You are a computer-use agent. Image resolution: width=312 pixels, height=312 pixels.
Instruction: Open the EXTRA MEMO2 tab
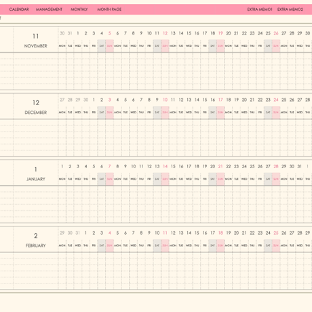click(290, 9)
